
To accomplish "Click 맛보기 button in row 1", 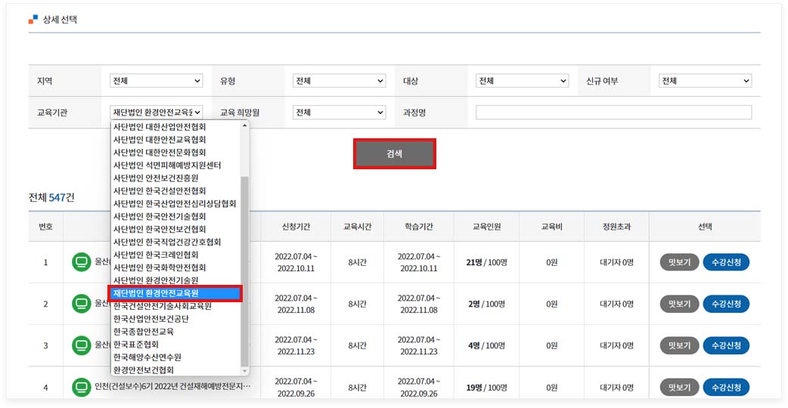I will [x=679, y=262].
